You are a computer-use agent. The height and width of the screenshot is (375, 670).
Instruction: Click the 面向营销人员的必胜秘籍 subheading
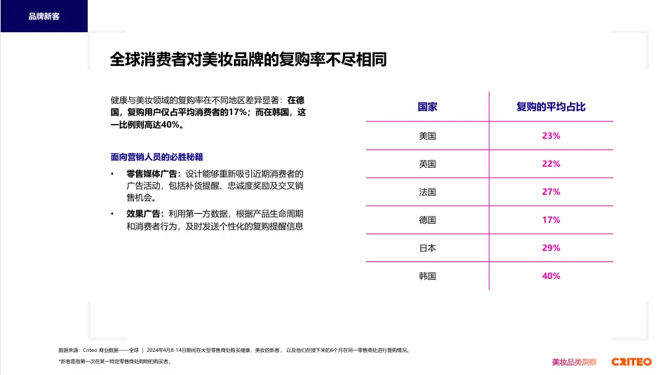click(x=157, y=157)
